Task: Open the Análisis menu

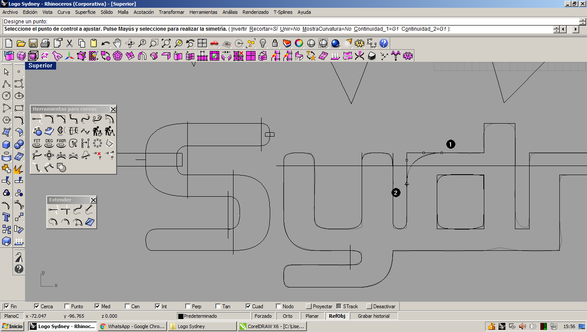Action: click(x=230, y=12)
